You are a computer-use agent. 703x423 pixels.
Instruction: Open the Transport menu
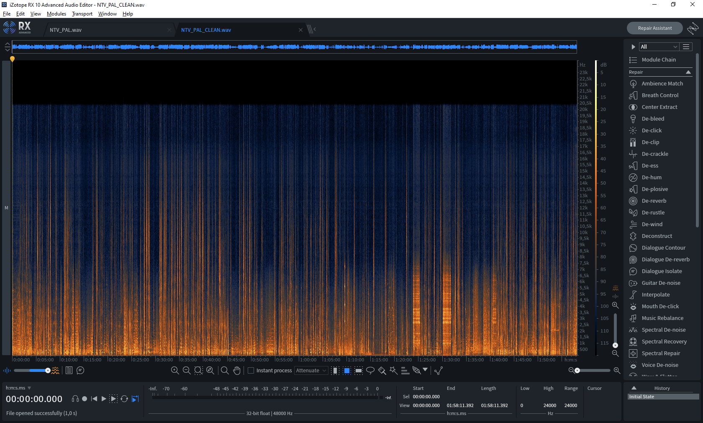pos(82,14)
